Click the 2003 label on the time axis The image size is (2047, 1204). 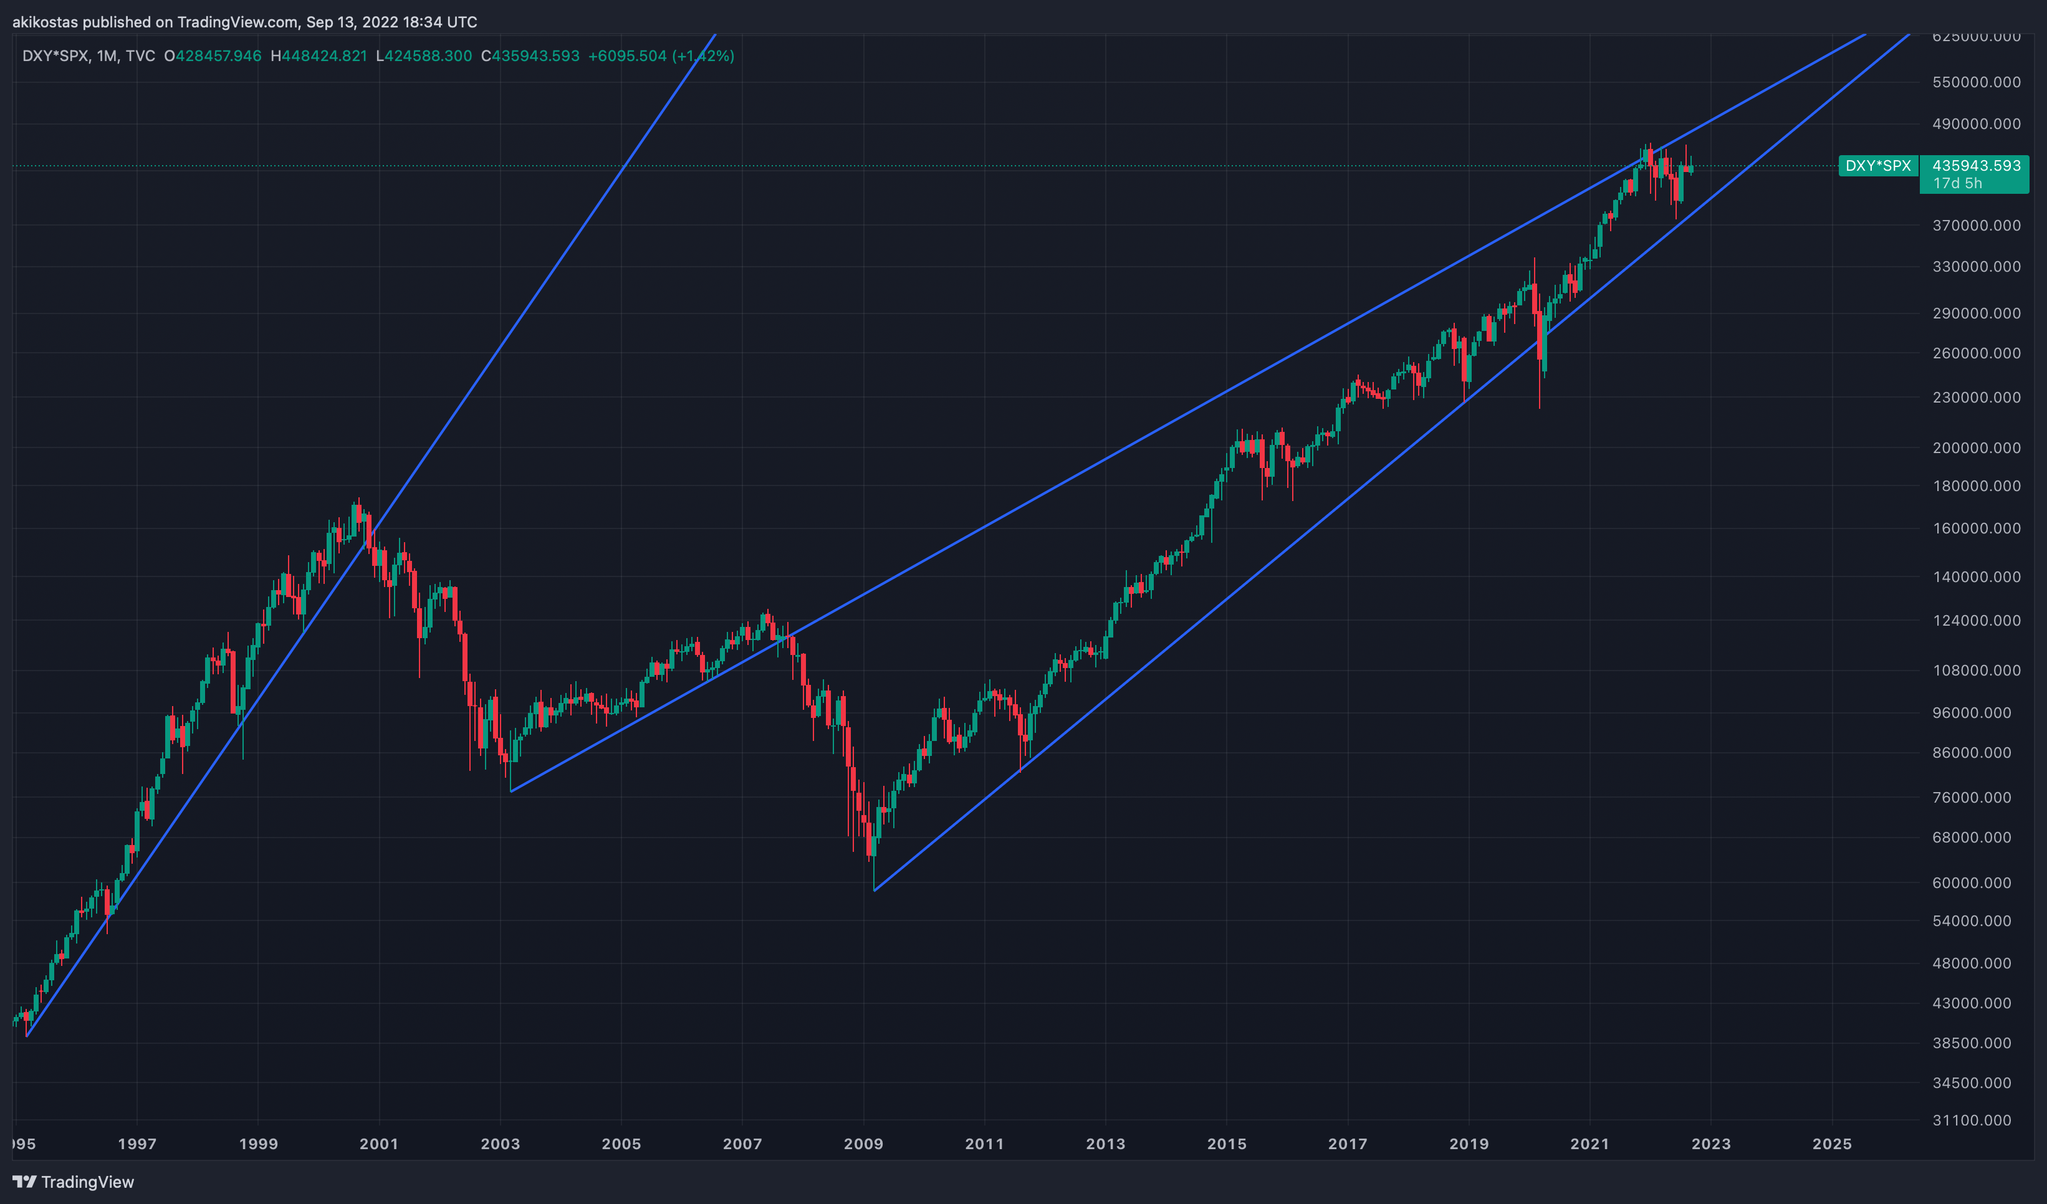[x=501, y=1144]
